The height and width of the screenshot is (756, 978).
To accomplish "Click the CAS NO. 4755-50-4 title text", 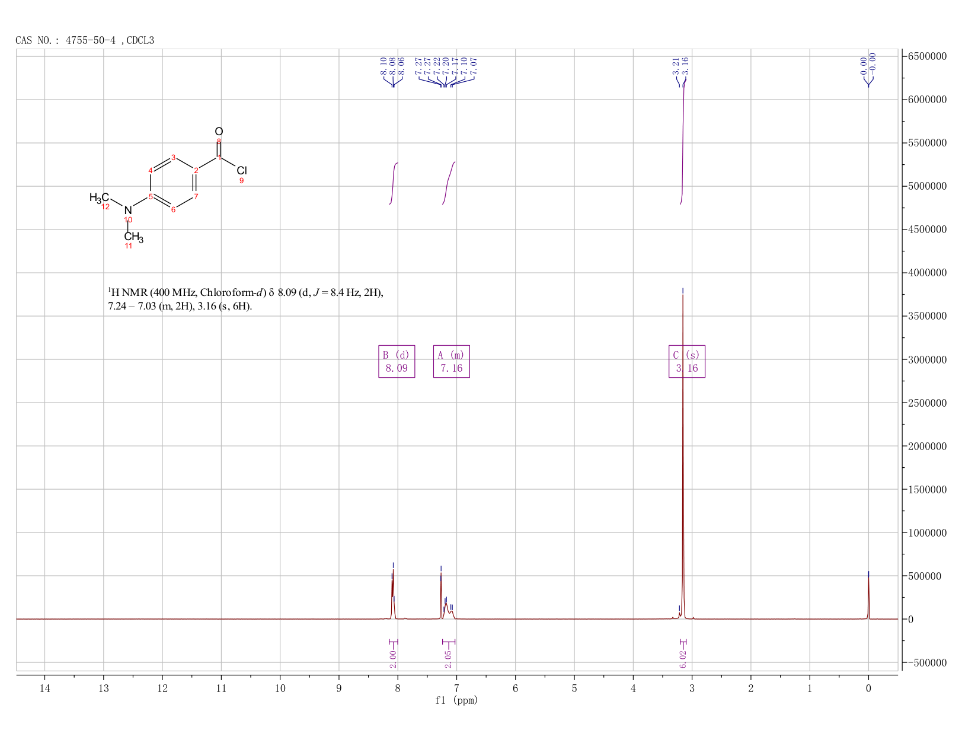I will coord(85,40).
